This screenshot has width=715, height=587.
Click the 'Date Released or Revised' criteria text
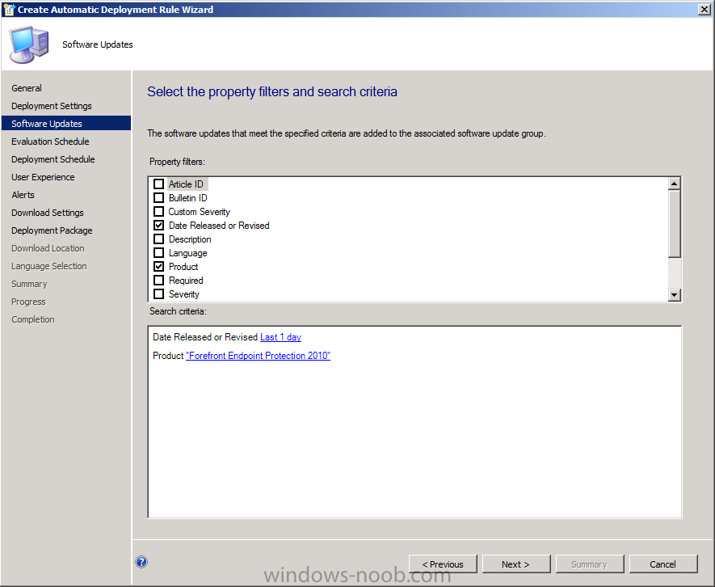tap(205, 337)
